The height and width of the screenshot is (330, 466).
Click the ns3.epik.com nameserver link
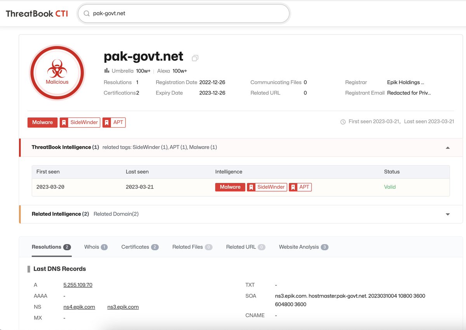pos(123,307)
